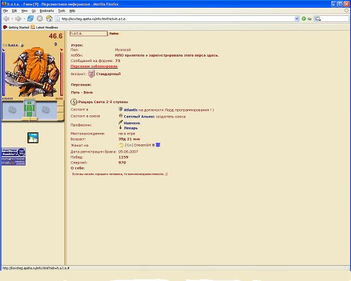
Task: Reload the page with the Refresh icon
Action: (x=30, y=19)
